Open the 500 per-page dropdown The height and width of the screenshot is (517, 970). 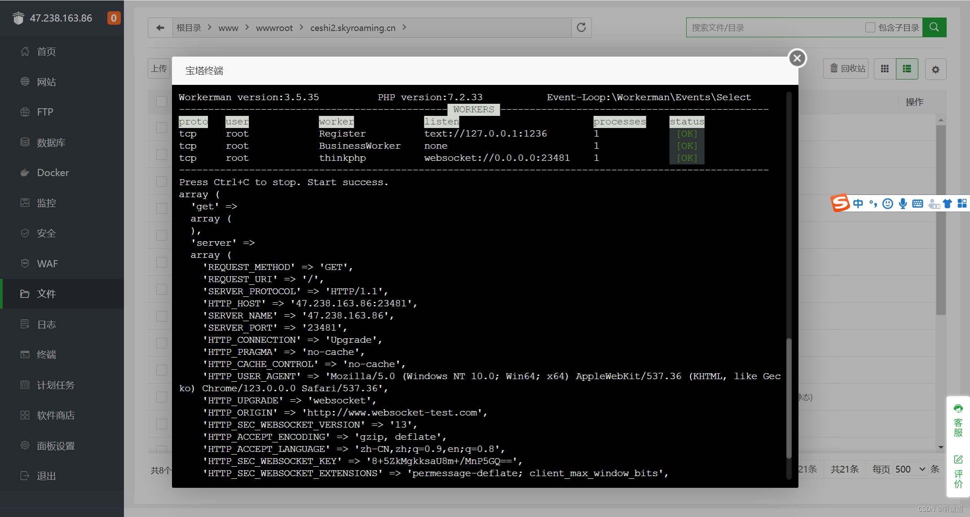tap(910, 469)
